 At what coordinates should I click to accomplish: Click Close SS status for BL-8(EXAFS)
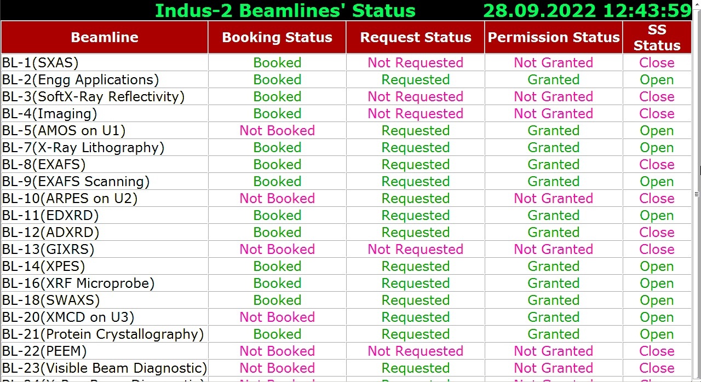click(657, 164)
